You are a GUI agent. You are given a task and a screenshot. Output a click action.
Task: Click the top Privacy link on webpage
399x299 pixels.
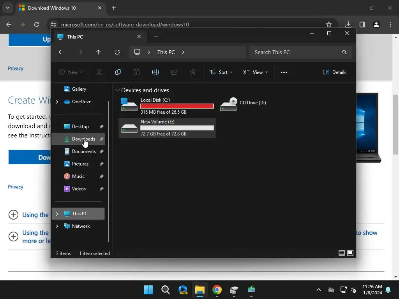point(16,69)
